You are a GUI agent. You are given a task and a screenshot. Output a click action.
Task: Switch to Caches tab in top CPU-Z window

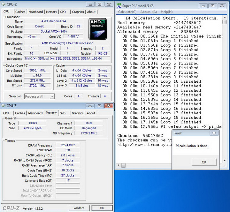[20, 12]
